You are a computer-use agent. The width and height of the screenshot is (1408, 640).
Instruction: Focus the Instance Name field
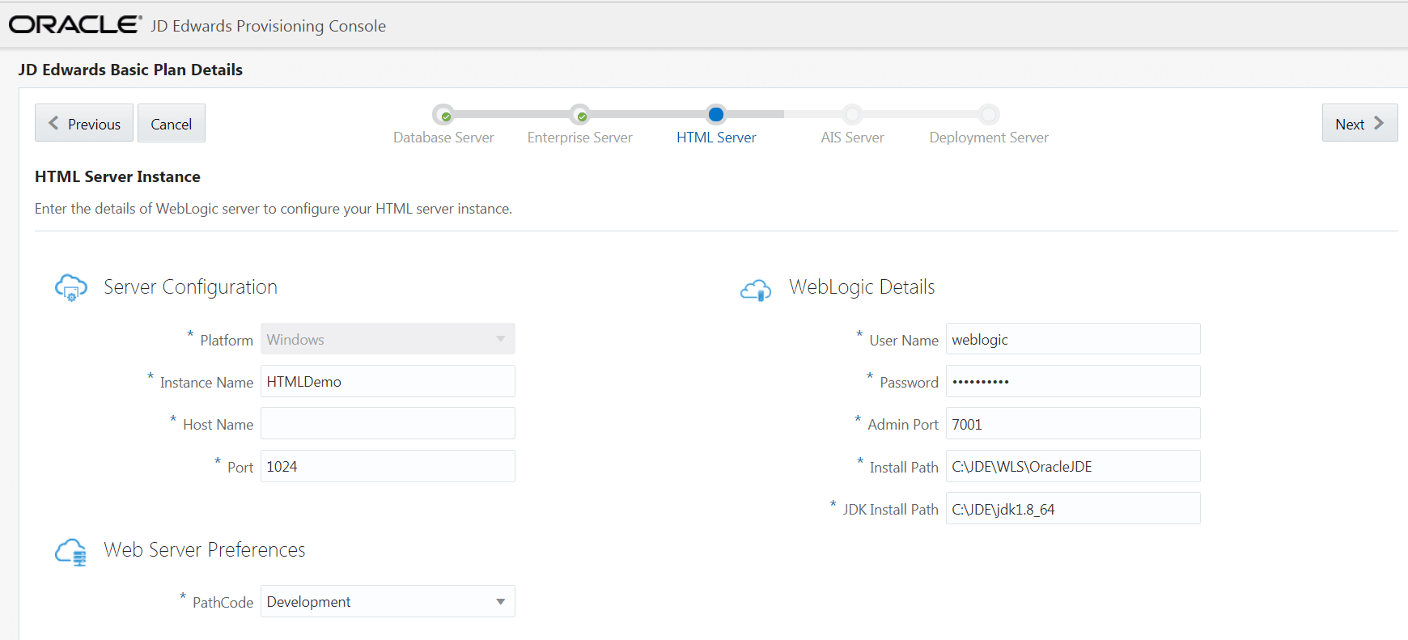[388, 381]
